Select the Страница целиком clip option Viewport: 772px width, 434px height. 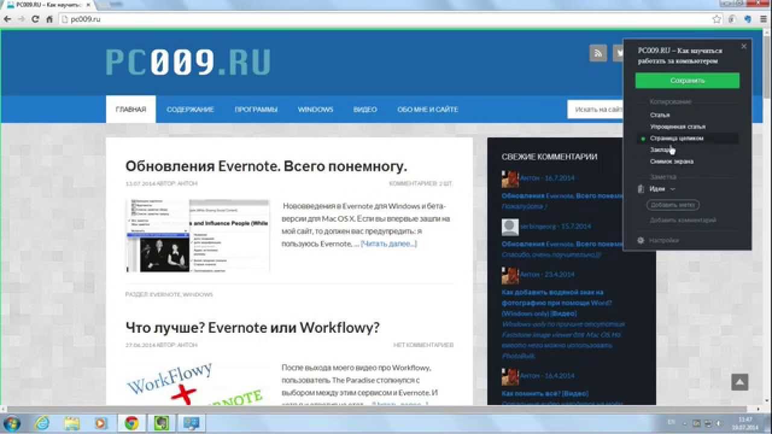tap(687, 139)
